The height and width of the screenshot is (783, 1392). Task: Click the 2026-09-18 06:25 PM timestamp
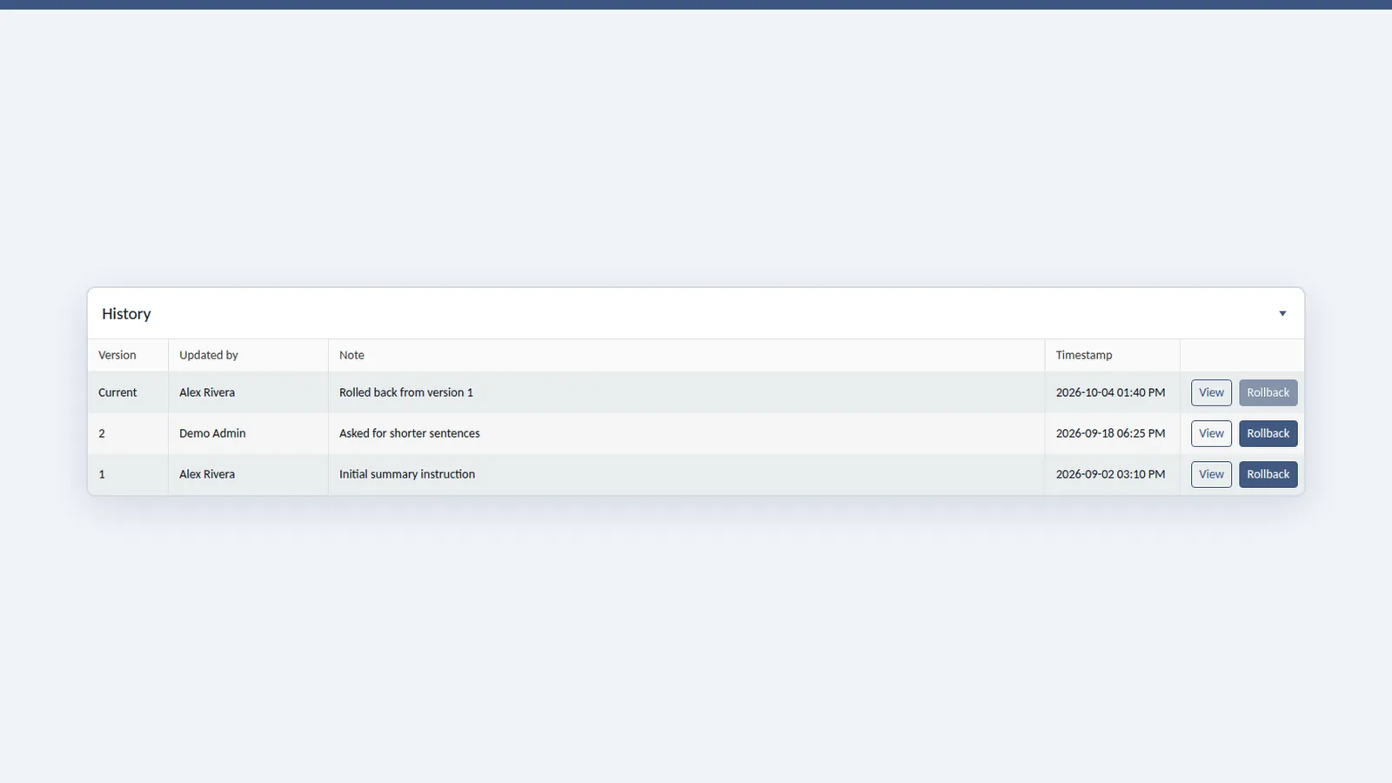1110,433
